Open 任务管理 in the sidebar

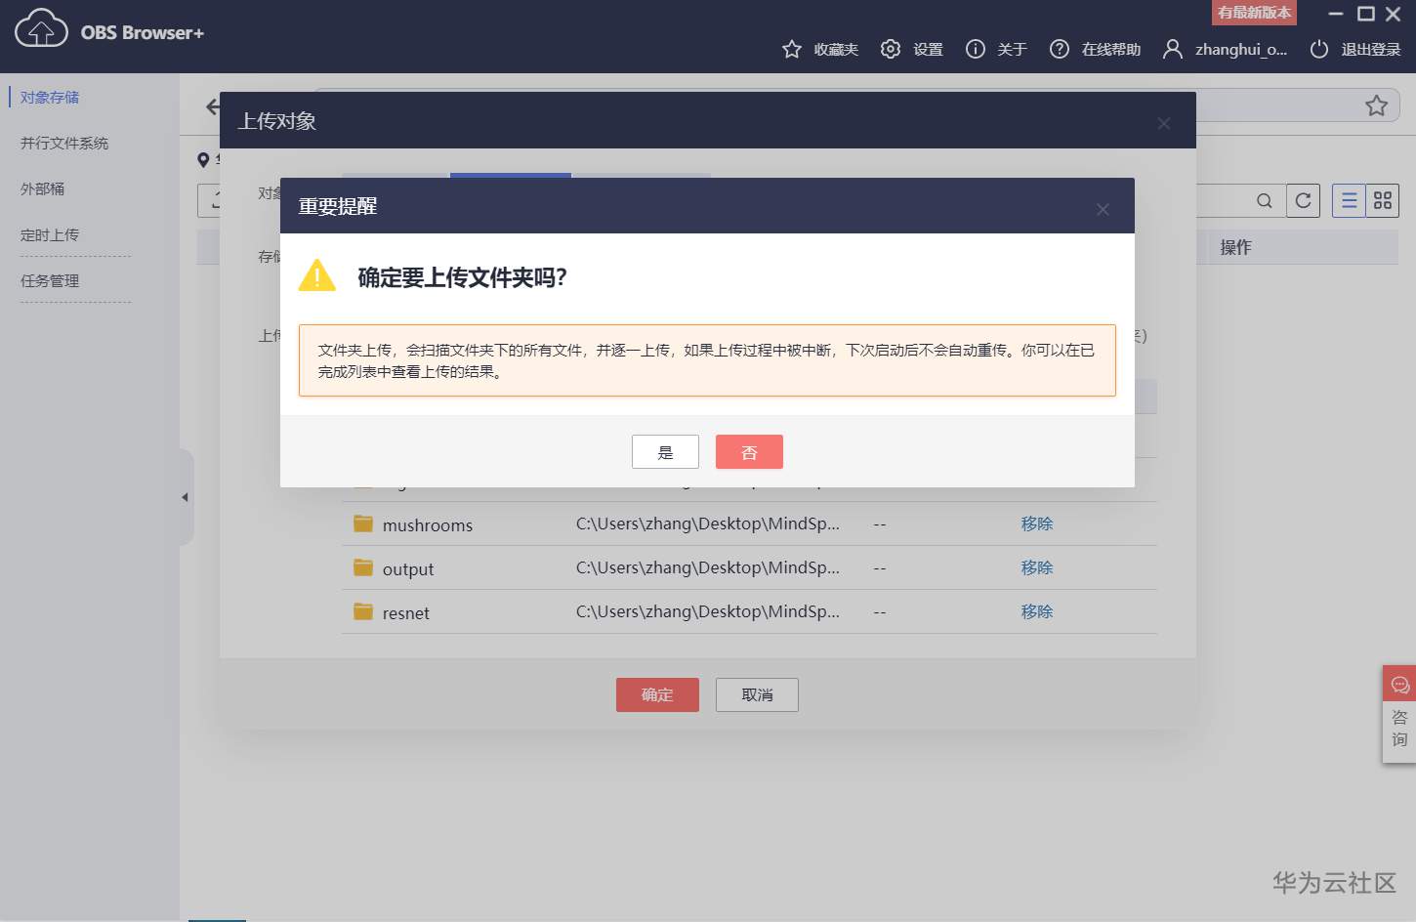coord(50,281)
